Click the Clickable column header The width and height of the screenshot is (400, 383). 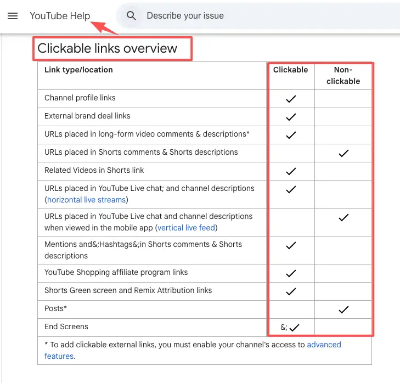[x=291, y=70]
